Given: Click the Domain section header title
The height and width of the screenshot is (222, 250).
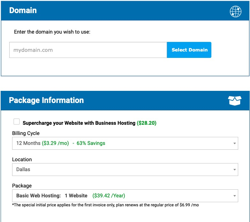Looking at the screenshot, I should (23, 10).
